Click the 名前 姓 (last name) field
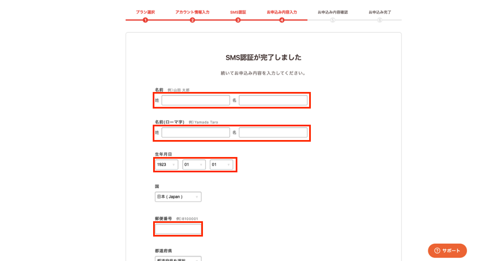 pyautogui.click(x=195, y=100)
